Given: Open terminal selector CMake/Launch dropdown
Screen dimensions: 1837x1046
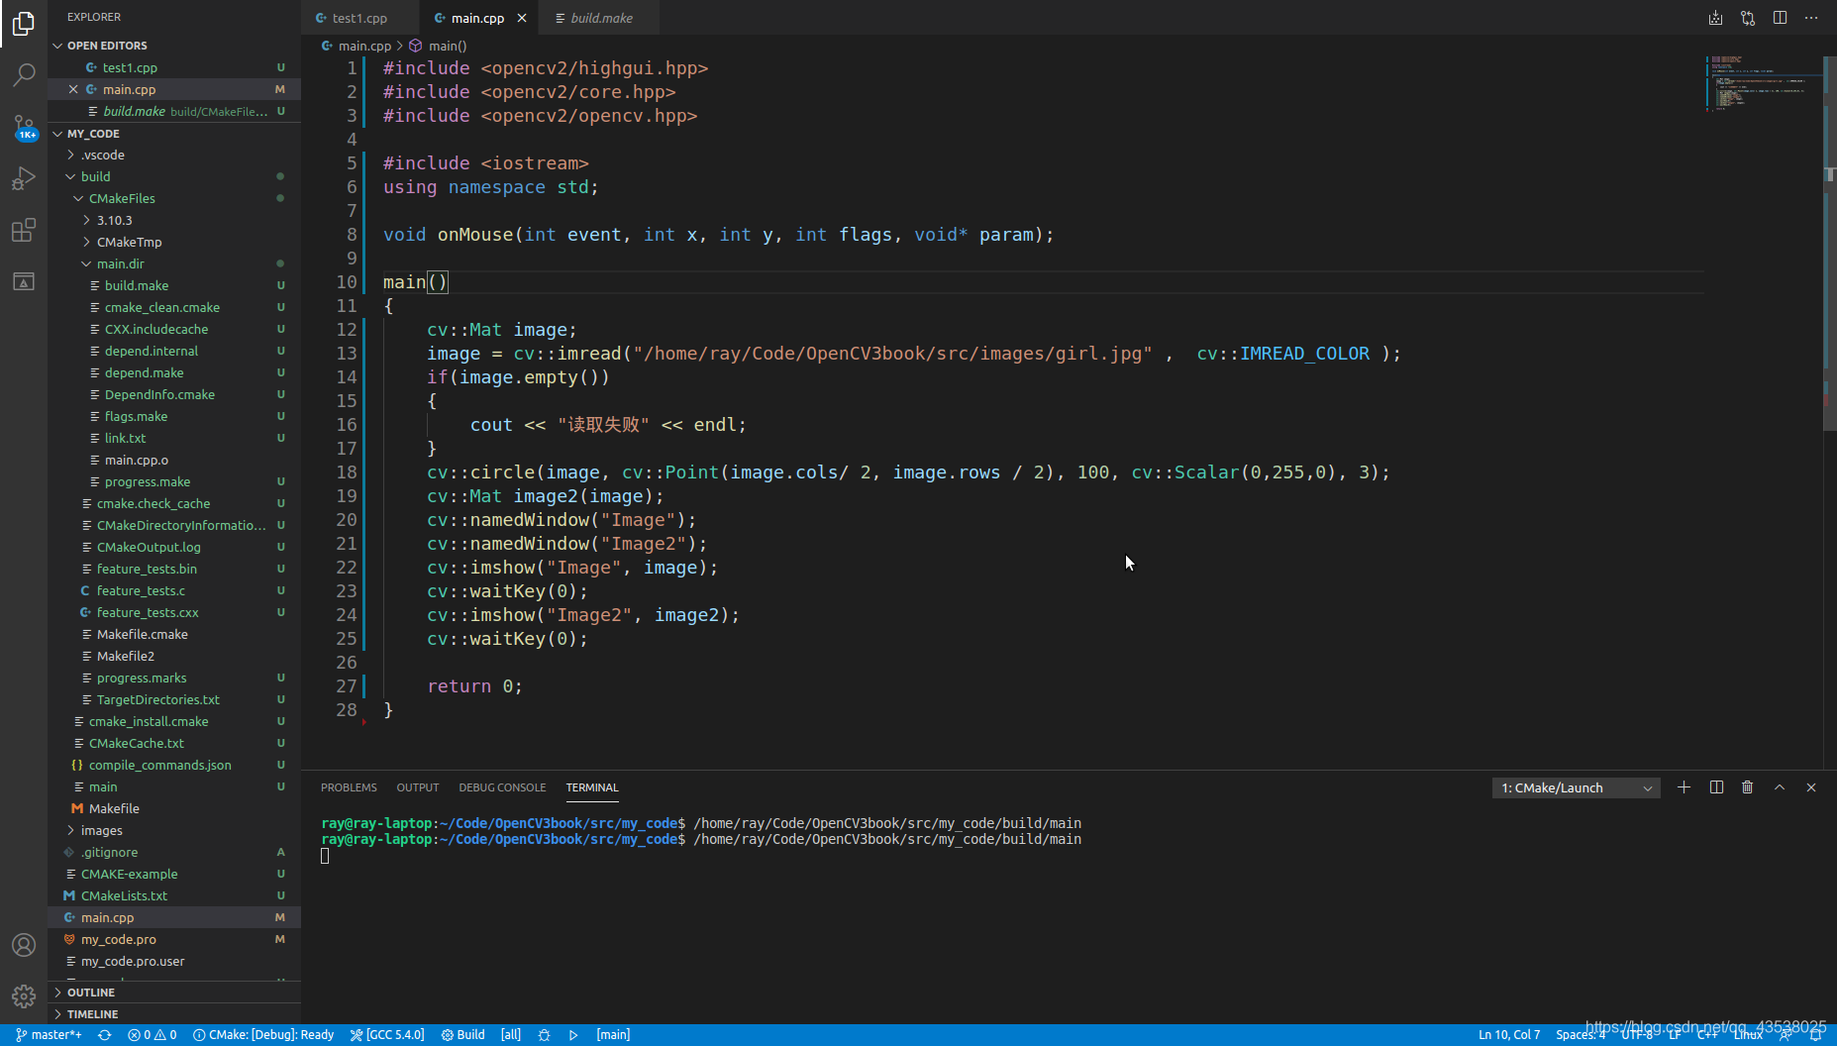Looking at the screenshot, I should click(x=1577, y=787).
